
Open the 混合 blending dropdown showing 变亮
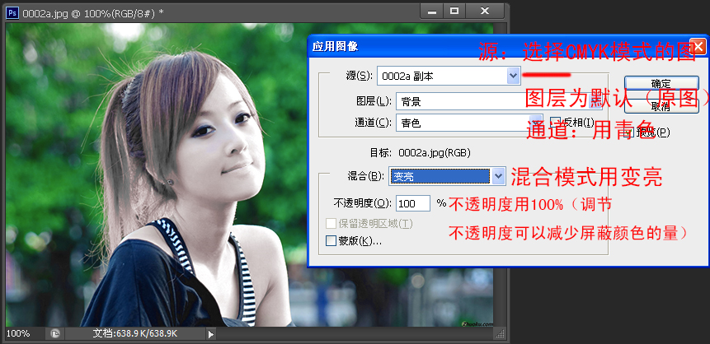pyautogui.click(x=447, y=176)
